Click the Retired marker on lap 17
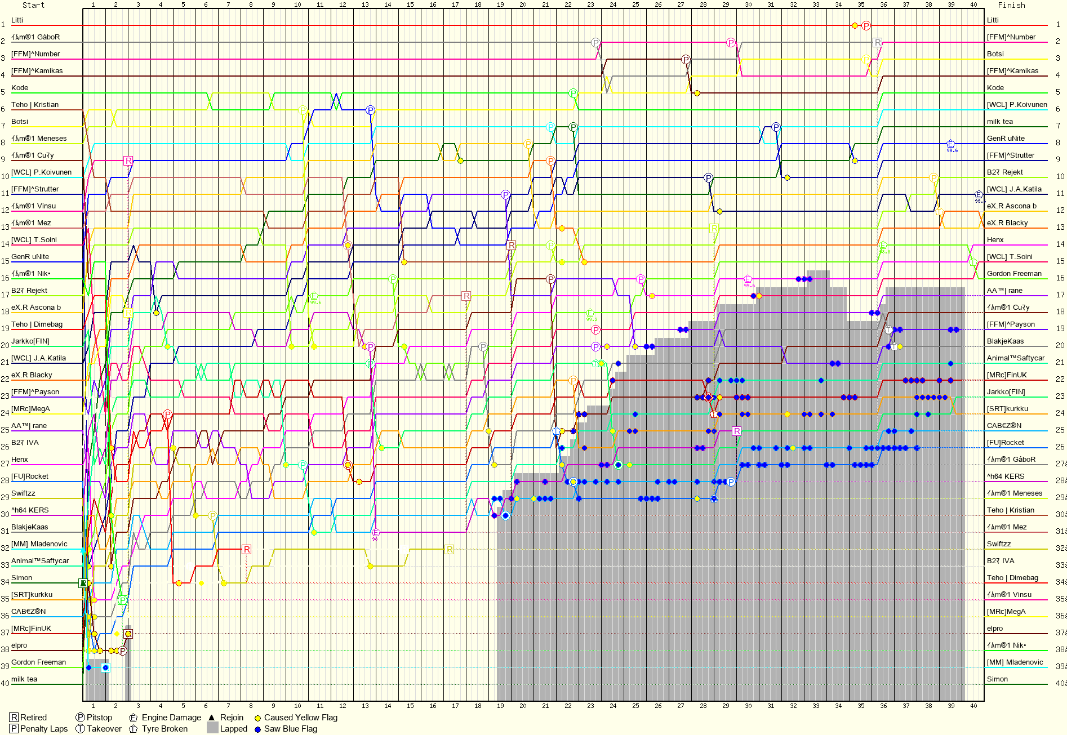 point(466,296)
